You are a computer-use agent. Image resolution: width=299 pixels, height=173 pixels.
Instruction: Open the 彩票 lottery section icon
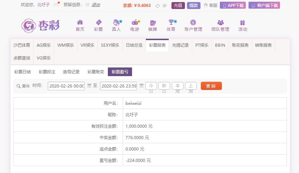tap(98, 22)
